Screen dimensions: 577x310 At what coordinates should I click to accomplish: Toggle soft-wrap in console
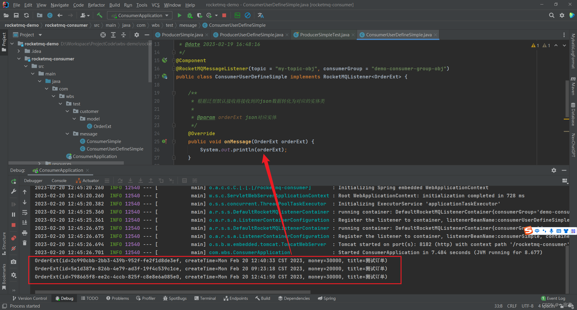(25, 213)
